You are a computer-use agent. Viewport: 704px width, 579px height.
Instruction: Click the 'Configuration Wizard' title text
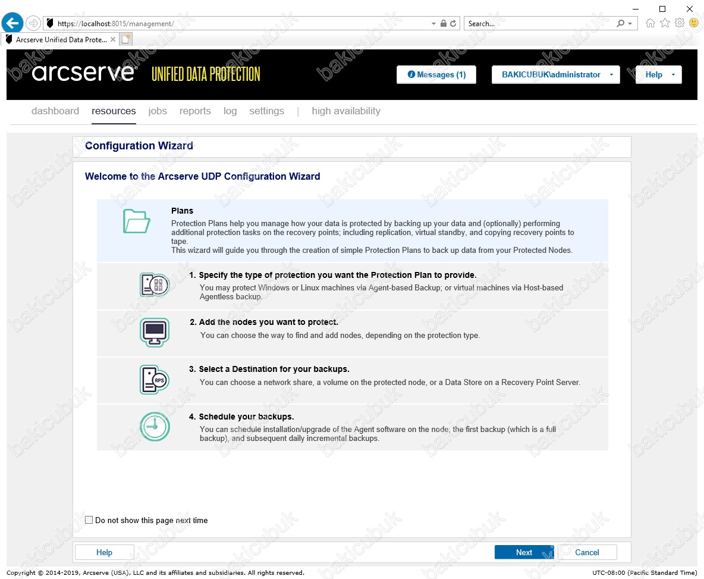pyautogui.click(x=139, y=146)
